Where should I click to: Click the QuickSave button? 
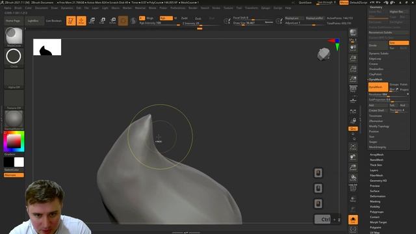tap(305, 3)
